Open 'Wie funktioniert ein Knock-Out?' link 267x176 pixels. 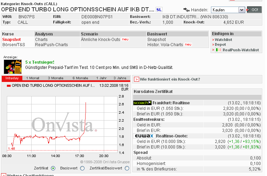[x=170, y=79]
